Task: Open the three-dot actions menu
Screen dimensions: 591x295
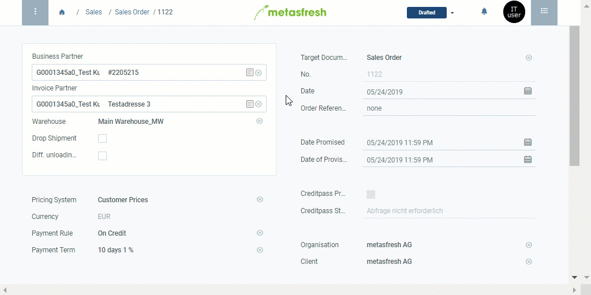Action: (x=35, y=13)
